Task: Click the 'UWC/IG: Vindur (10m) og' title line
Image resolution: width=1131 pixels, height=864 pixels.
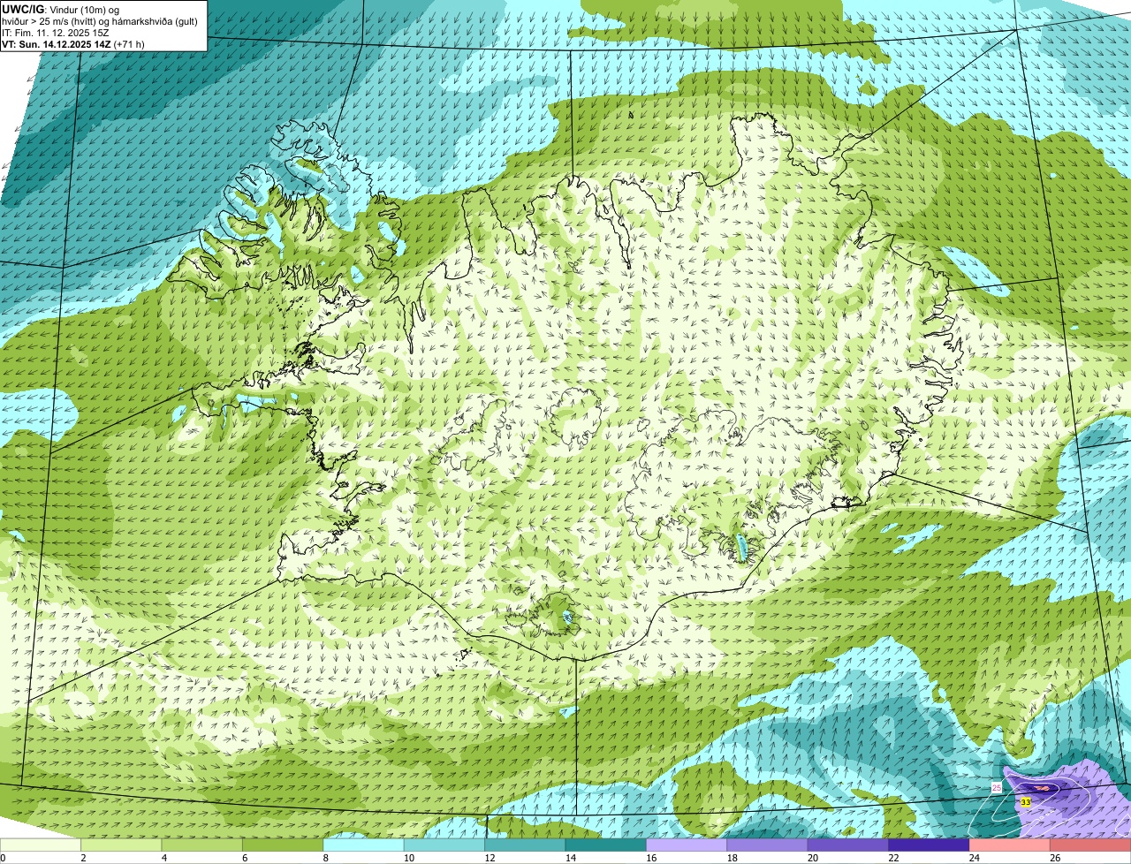Action: coord(61,10)
